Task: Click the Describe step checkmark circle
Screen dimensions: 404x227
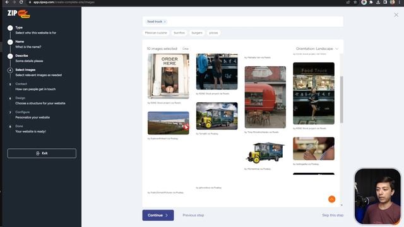Action: 10,56
